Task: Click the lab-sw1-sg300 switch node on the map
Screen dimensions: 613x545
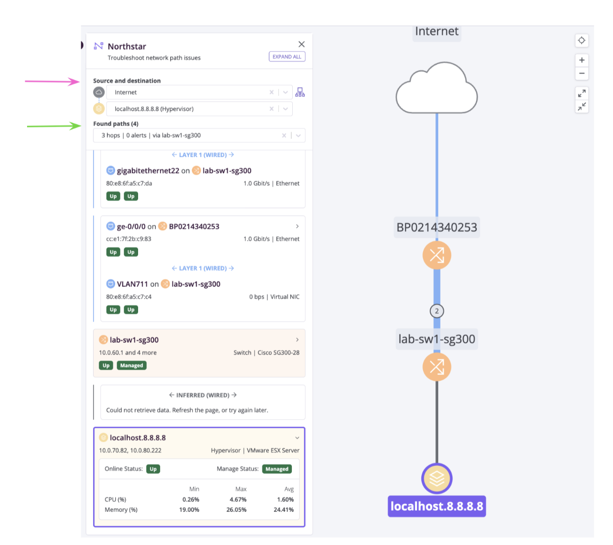Action: (x=436, y=367)
